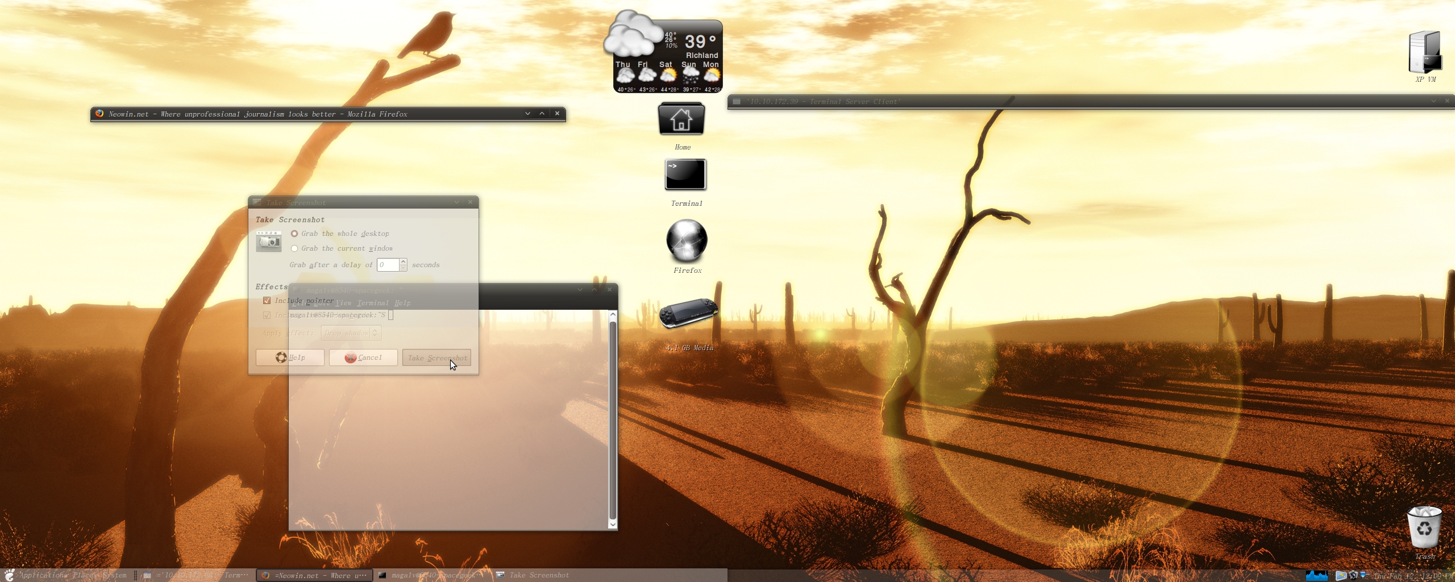1455x582 pixels.
Task: Open the Places panel menu
Action: point(85,575)
